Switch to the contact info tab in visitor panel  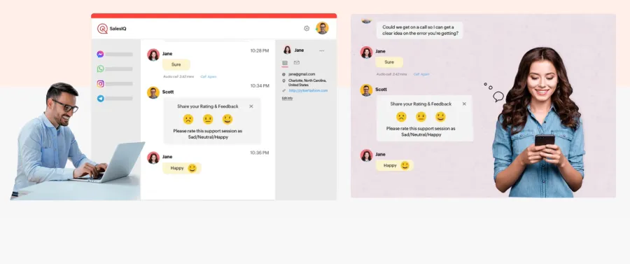[285, 63]
